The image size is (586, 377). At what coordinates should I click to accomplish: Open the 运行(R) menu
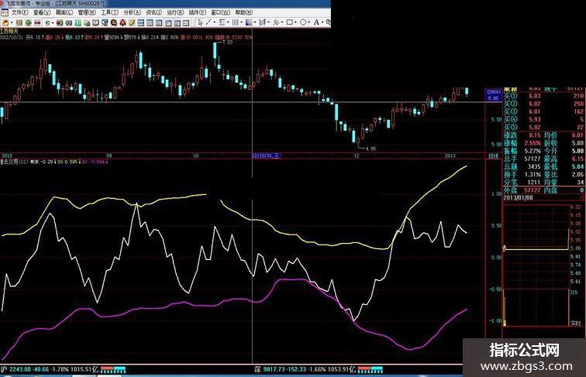point(175,13)
